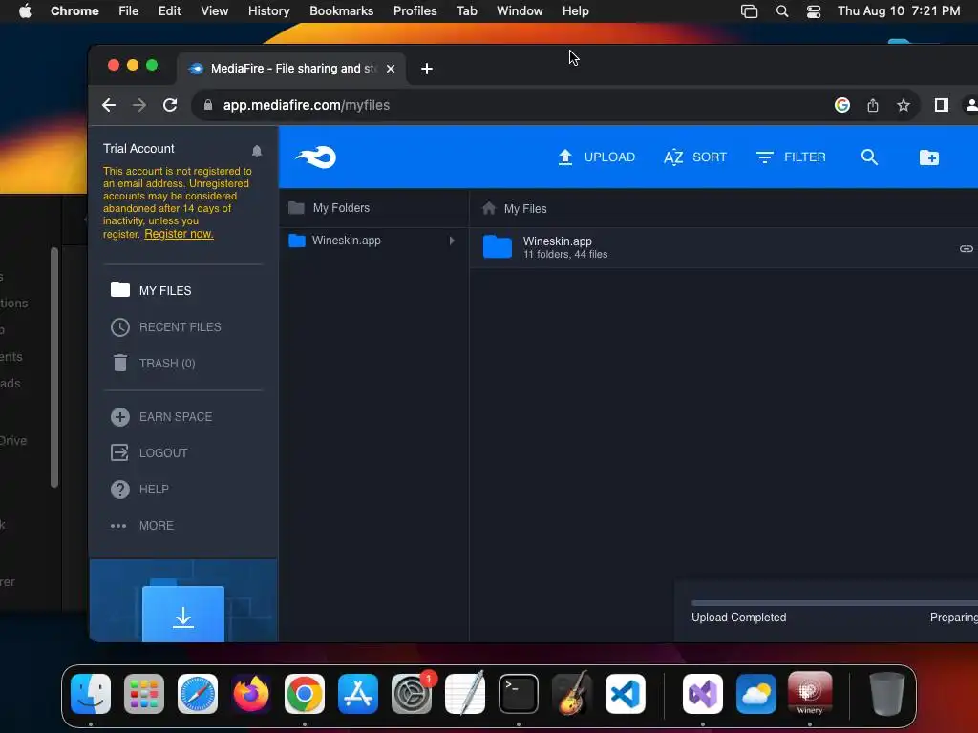
Task: Expand Wineskin.app tree arrow
Action: tap(452, 241)
